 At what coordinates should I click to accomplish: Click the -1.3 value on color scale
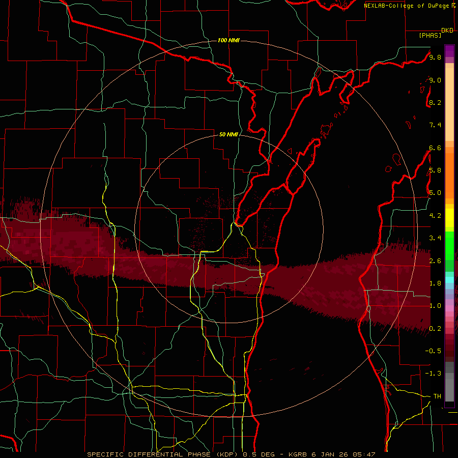point(433,374)
